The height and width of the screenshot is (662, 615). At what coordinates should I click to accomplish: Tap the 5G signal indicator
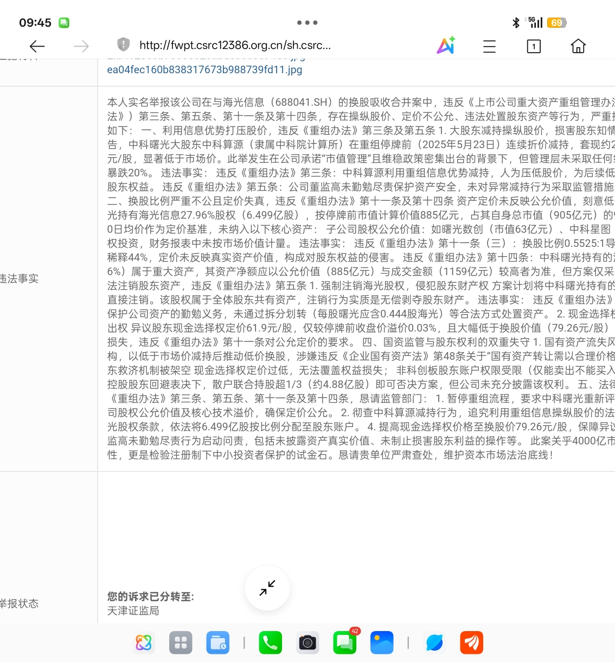pyautogui.click(x=535, y=22)
